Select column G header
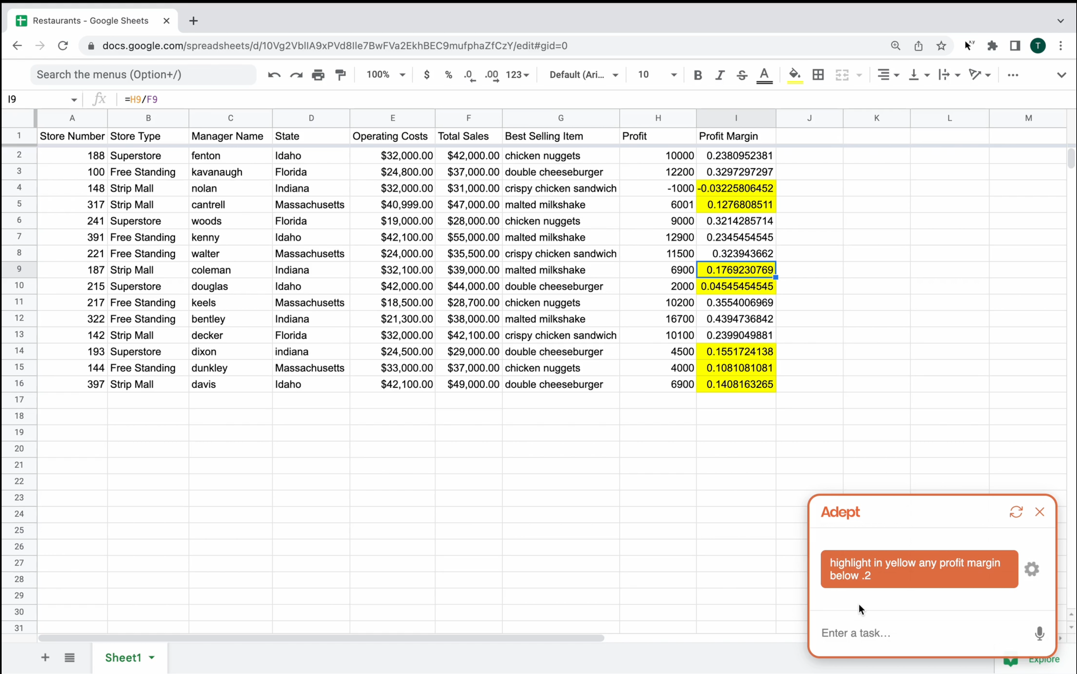Screen dimensions: 1077x674 [560, 118]
